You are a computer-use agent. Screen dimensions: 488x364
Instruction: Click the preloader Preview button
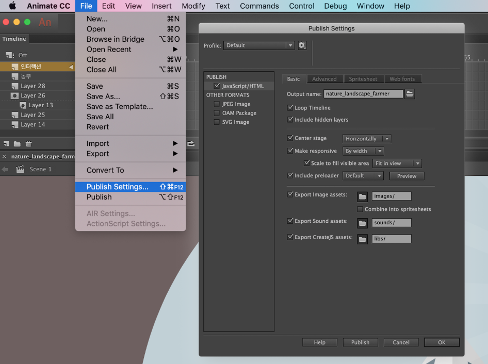click(406, 176)
